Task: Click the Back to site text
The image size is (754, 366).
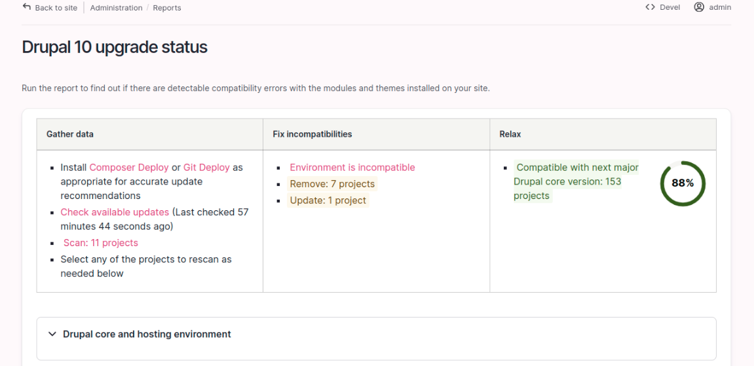Action: [56, 8]
